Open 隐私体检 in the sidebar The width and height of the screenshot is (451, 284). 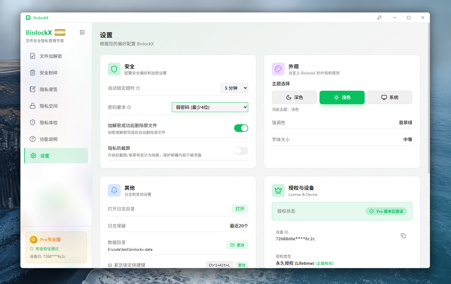[56, 123]
